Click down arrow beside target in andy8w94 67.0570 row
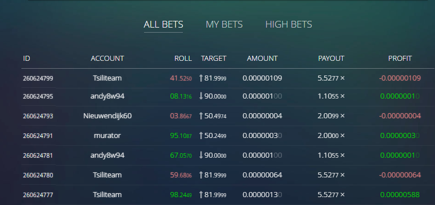 click(x=201, y=155)
